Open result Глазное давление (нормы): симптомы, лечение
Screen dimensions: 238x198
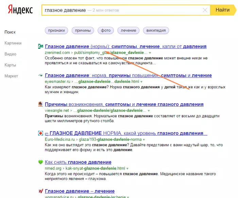point(126,47)
